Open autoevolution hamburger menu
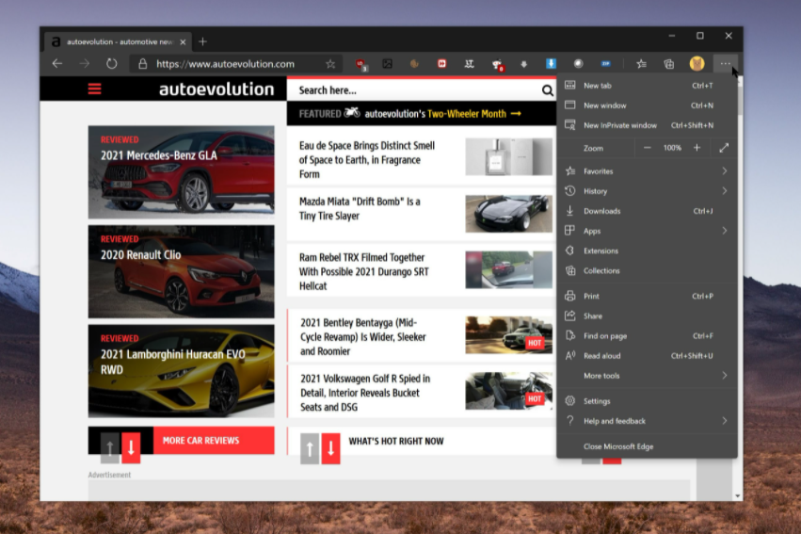The height and width of the screenshot is (534, 801). pos(94,89)
